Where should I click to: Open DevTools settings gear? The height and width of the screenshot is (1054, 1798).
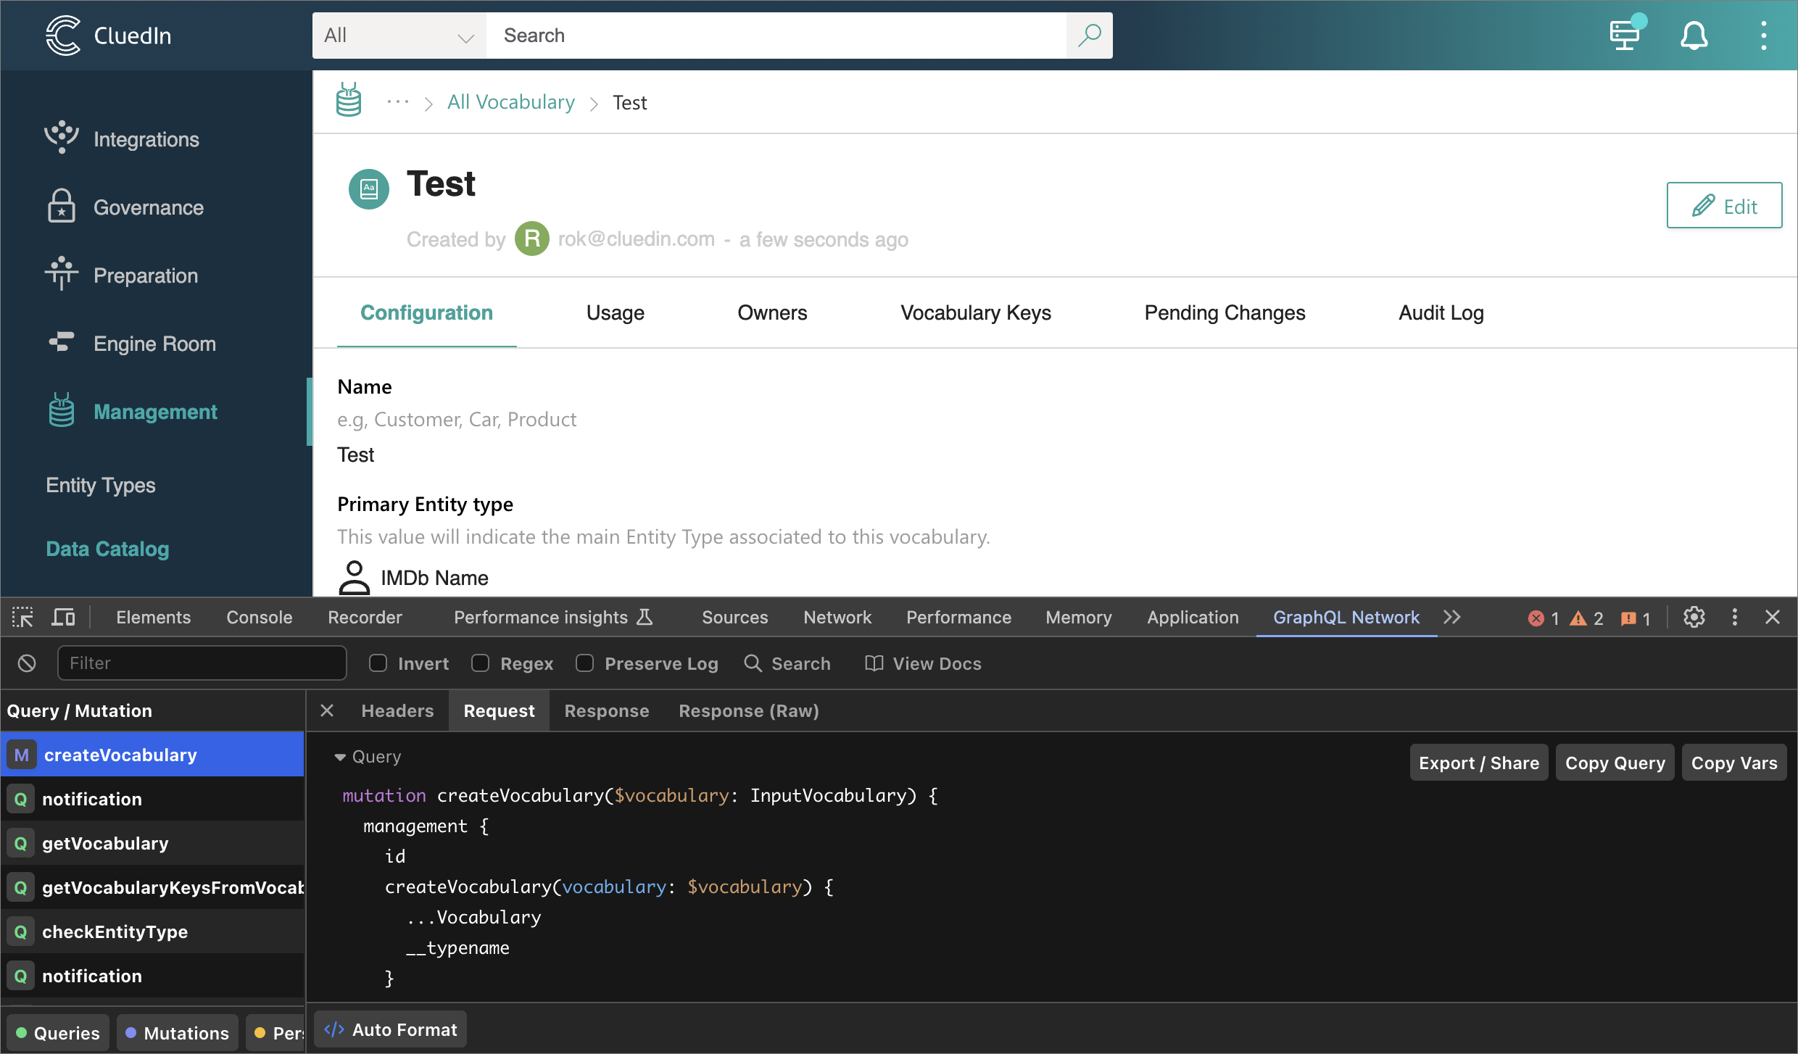coord(1694,617)
